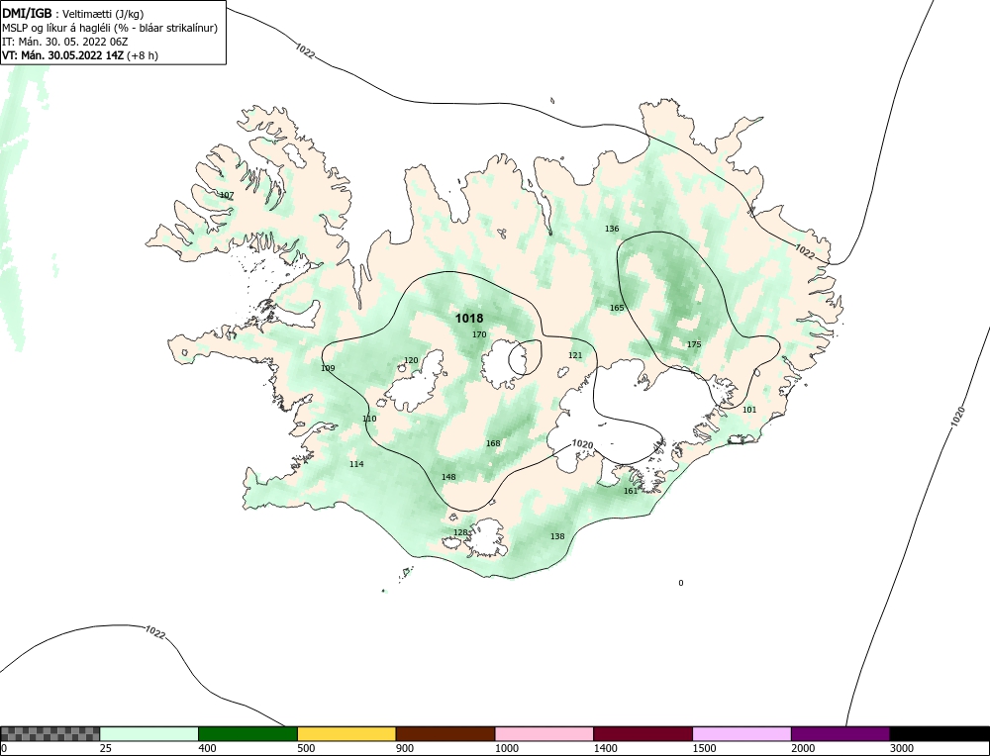Click the value 138 on the south coast

coord(557,537)
